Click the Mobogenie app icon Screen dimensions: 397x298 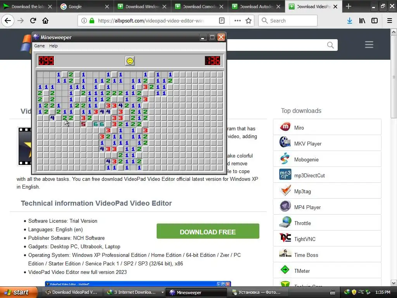[x=285, y=158]
